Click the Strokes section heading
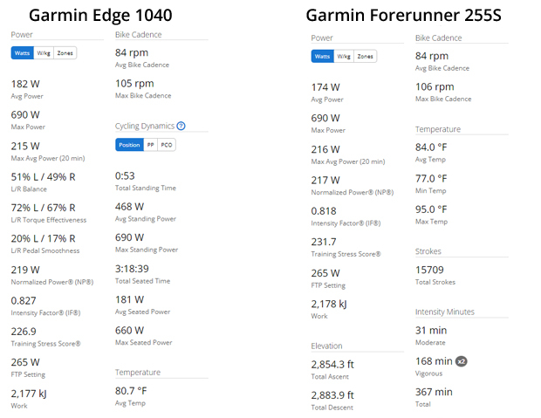541x418 pixels. click(429, 251)
